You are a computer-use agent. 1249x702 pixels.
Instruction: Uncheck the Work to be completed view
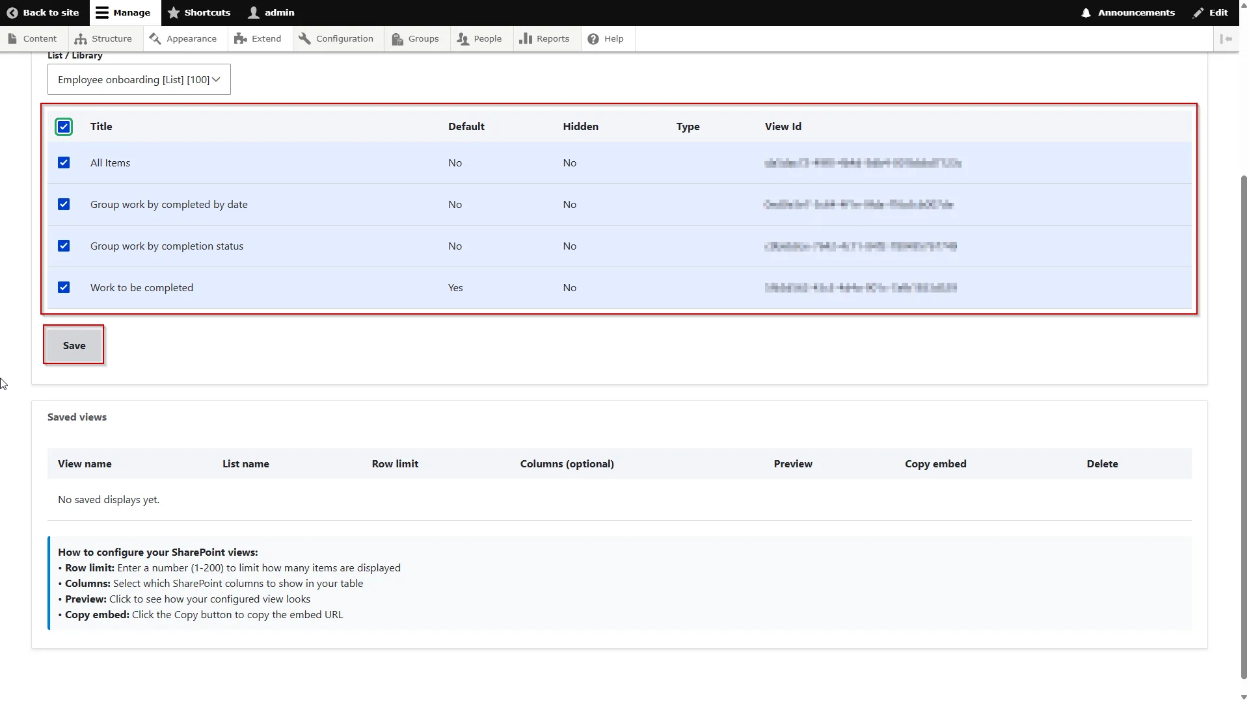coord(63,287)
